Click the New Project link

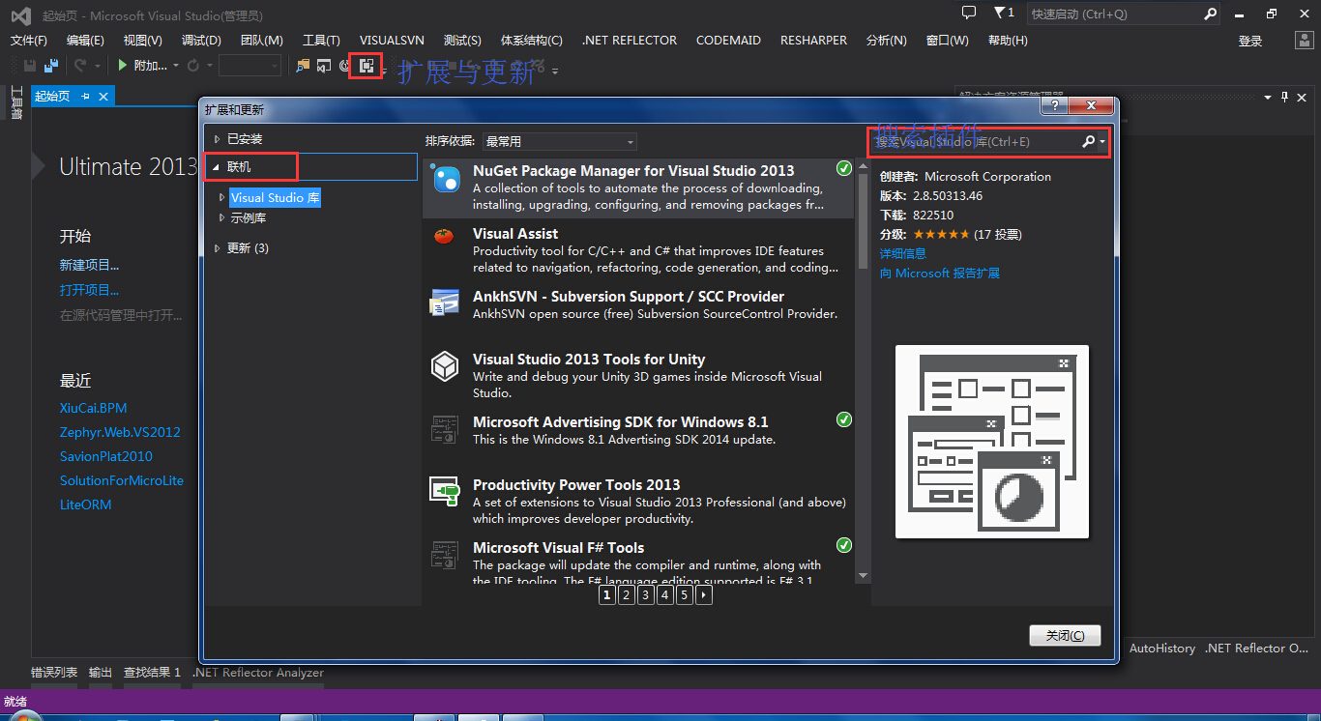(x=90, y=265)
